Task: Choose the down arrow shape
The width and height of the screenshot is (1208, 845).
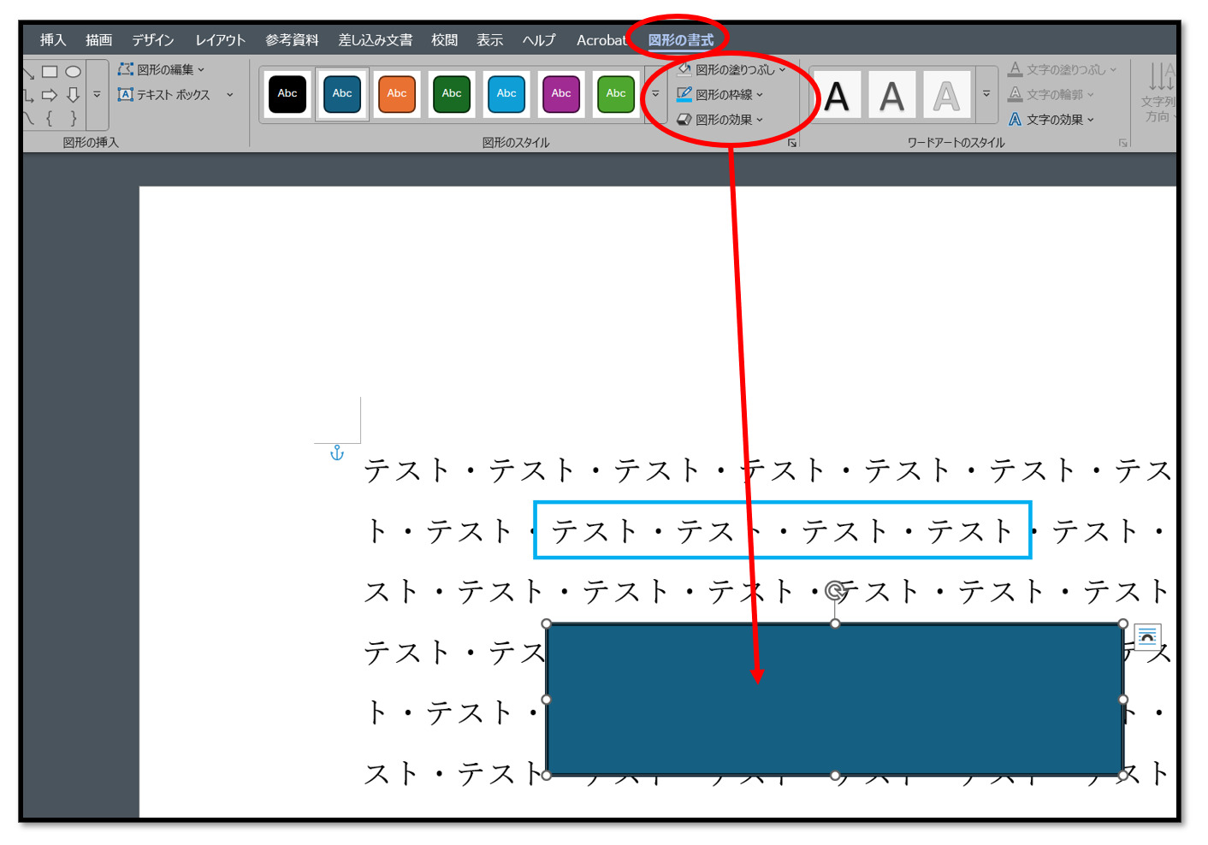Action: point(74,95)
